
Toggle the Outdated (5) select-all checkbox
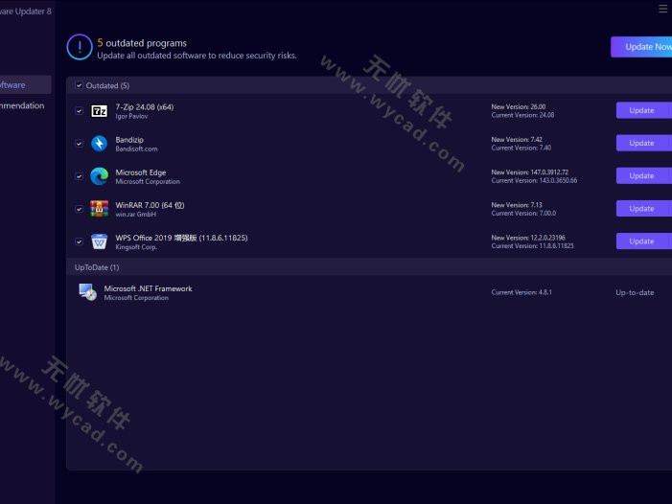(x=80, y=85)
